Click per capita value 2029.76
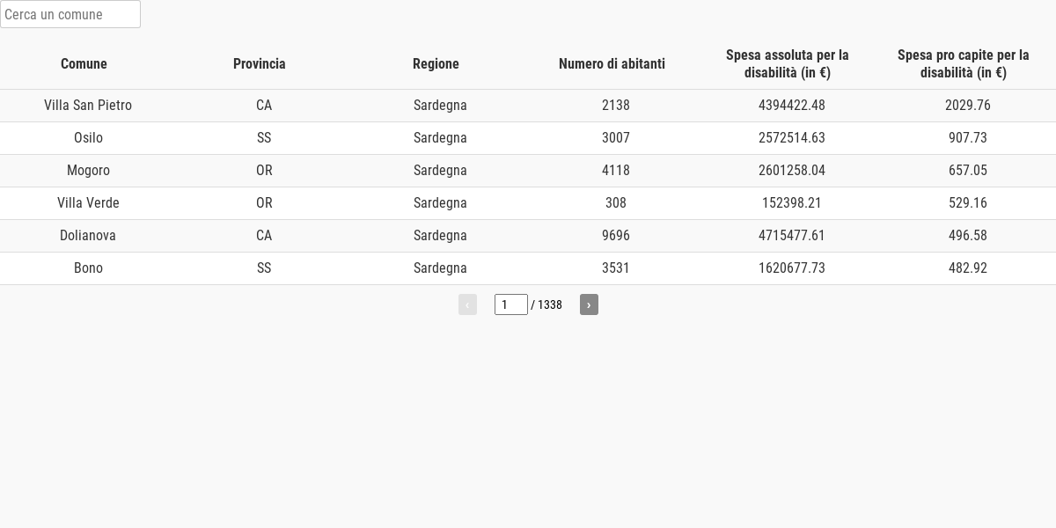The image size is (1056, 528). 968,106
